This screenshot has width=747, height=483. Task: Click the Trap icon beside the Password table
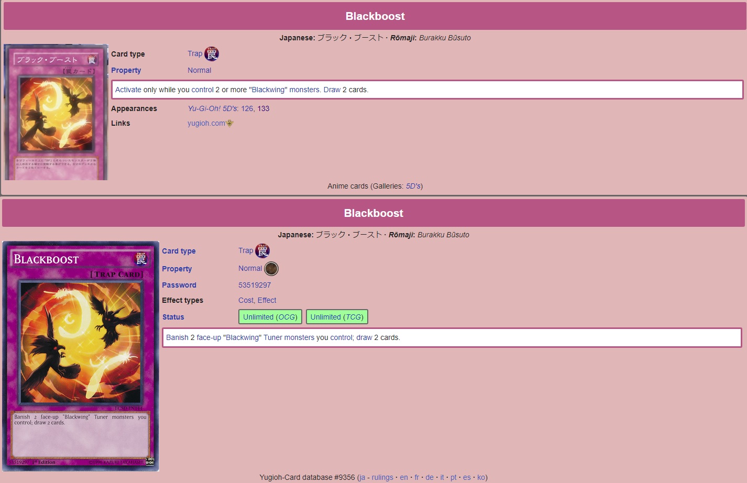pyautogui.click(x=262, y=251)
